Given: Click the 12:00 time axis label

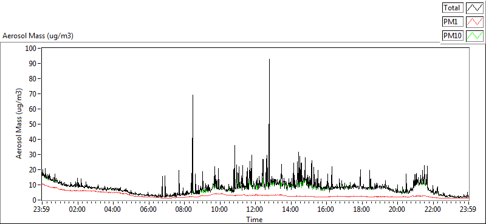Looking at the screenshot, I should point(255,209).
